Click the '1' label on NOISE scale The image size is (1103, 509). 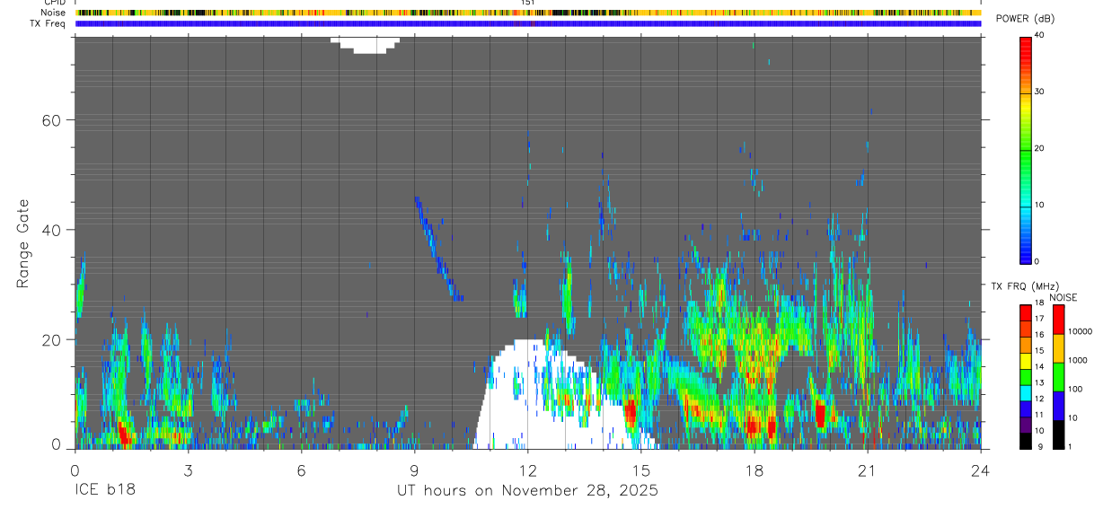pos(1070,446)
